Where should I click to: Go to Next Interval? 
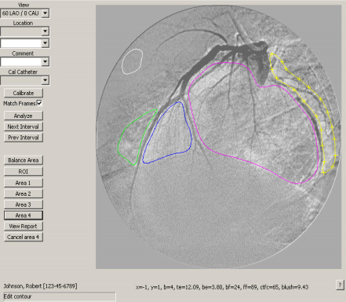(24, 127)
